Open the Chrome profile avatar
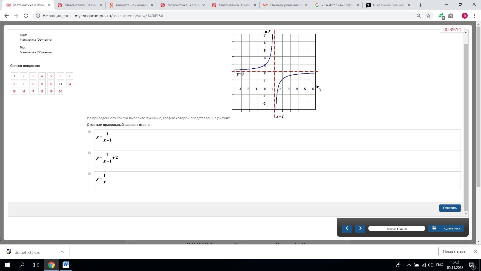481x271 pixels. (465, 16)
